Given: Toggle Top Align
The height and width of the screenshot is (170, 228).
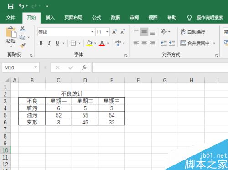Looking at the screenshot, I should (x=136, y=30).
